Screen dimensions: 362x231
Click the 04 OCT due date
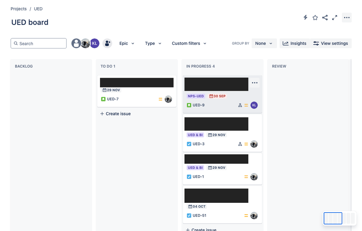(x=197, y=206)
